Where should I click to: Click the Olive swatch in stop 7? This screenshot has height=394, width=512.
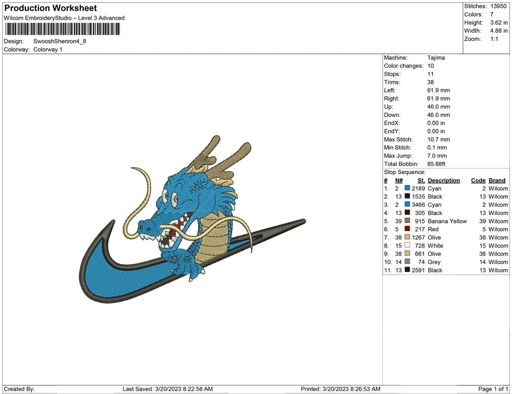point(407,237)
